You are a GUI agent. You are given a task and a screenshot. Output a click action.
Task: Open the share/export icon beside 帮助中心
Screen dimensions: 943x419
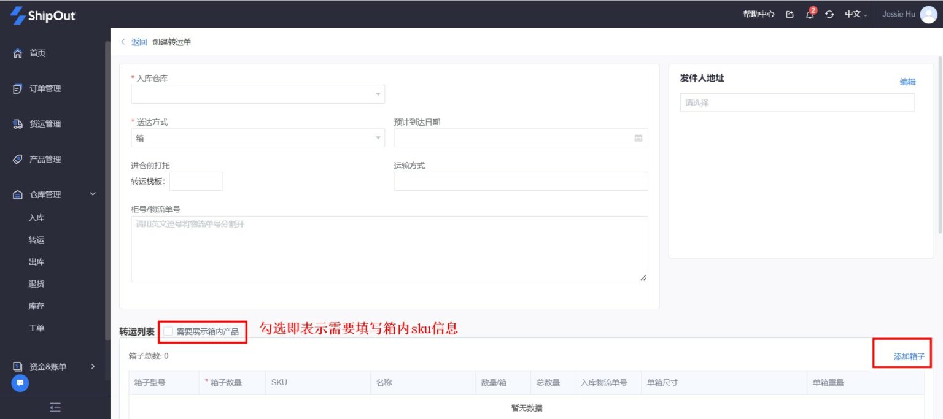click(x=790, y=13)
